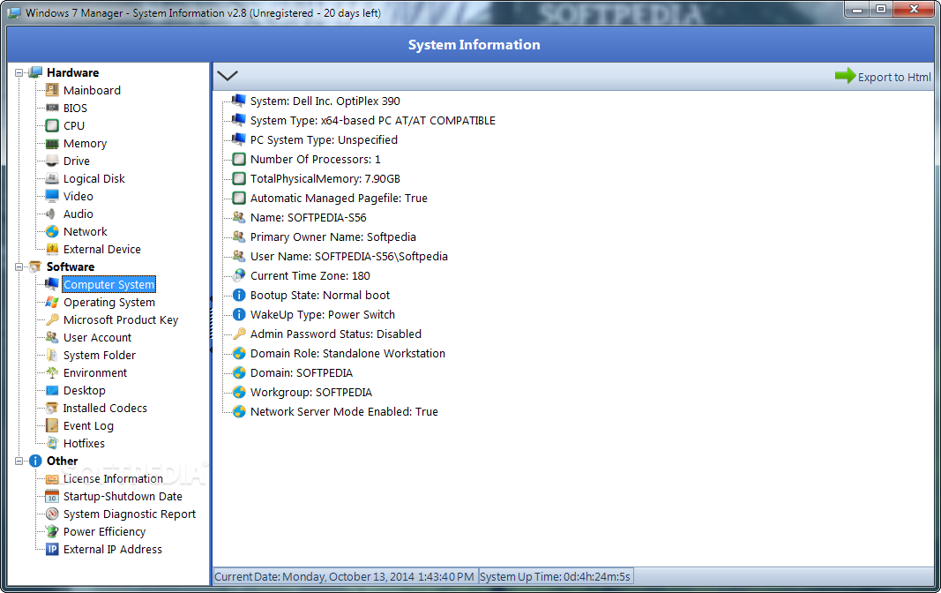Screen dimensions: 941x593
Task: Click the External Device icon
Action: tap(52, 249)
